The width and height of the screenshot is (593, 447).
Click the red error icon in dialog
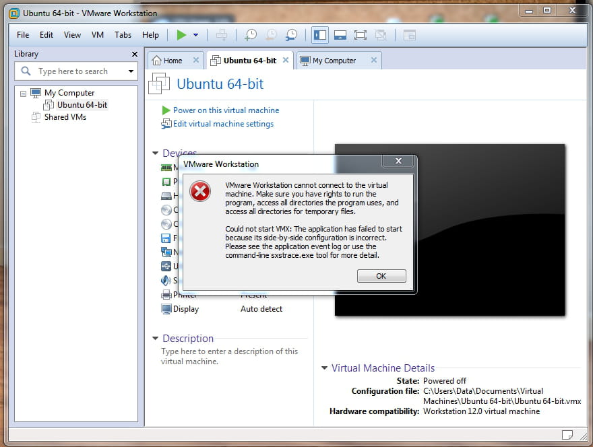(200, 191)
